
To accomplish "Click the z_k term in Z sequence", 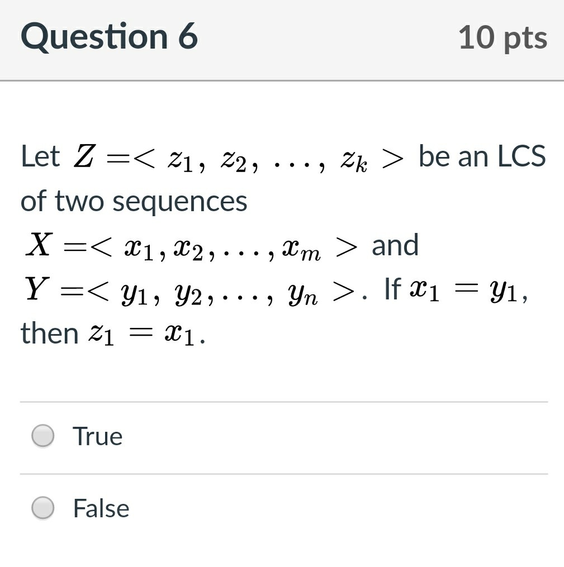I will 354,161.
